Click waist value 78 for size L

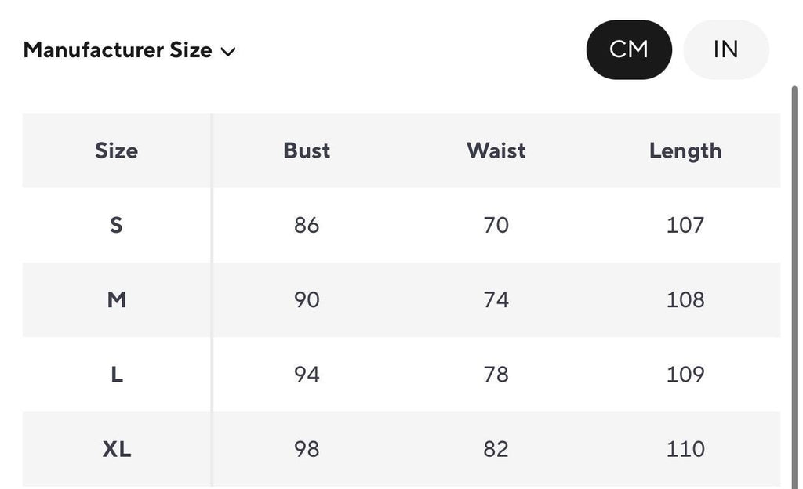coord(496,375)
